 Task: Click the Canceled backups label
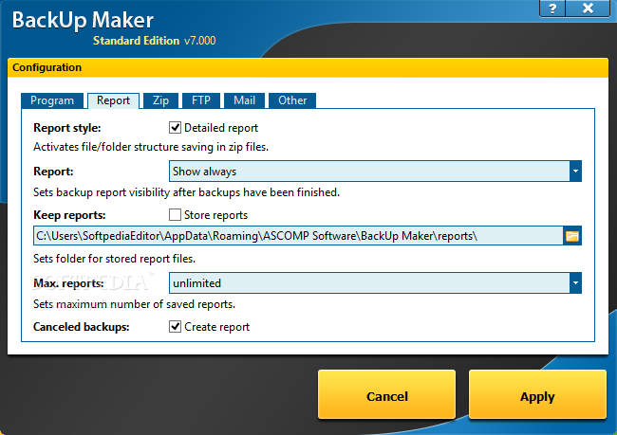[82, 327]
